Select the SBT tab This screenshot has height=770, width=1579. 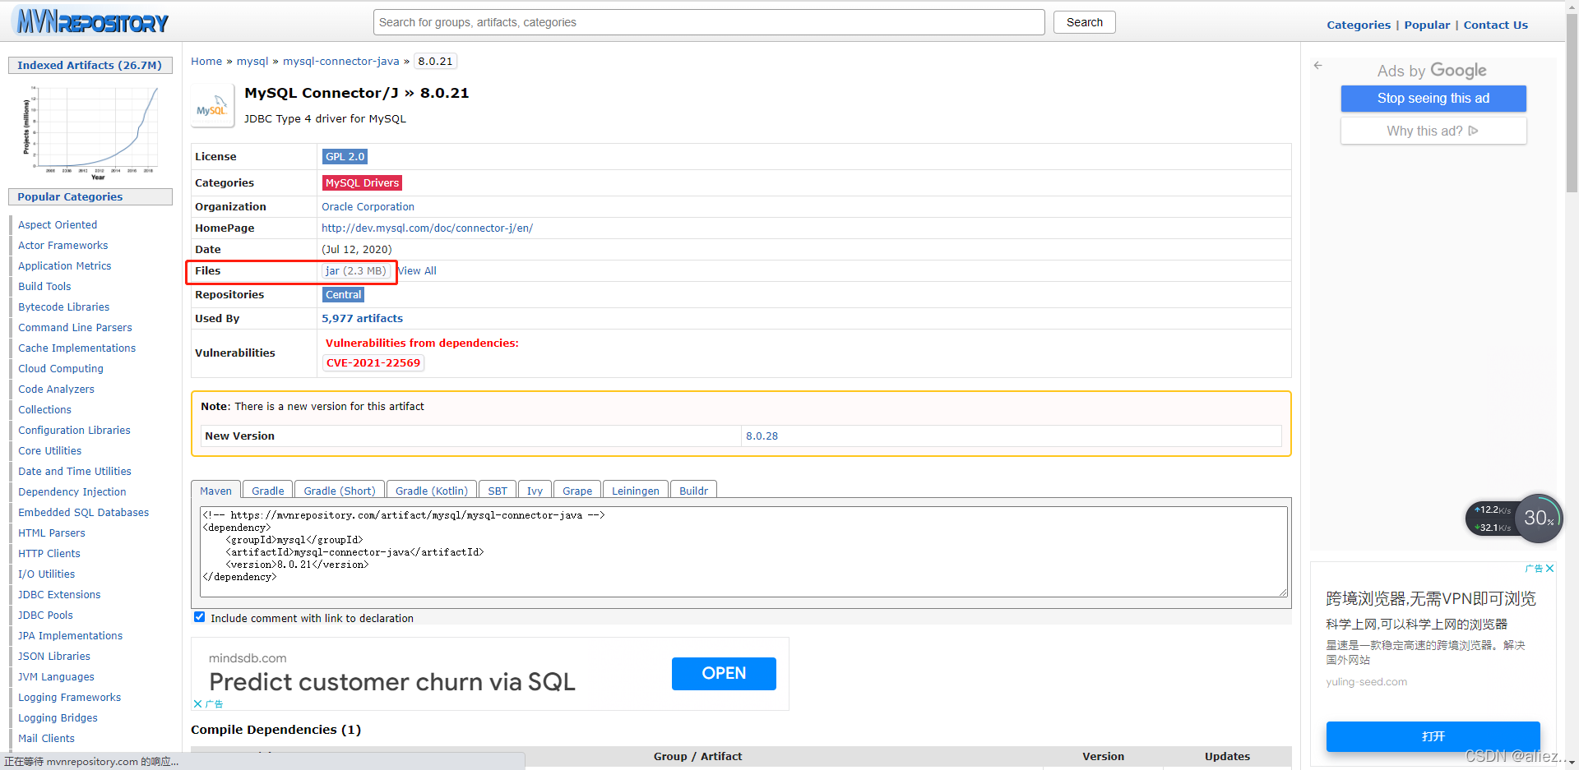click(497, 490)
